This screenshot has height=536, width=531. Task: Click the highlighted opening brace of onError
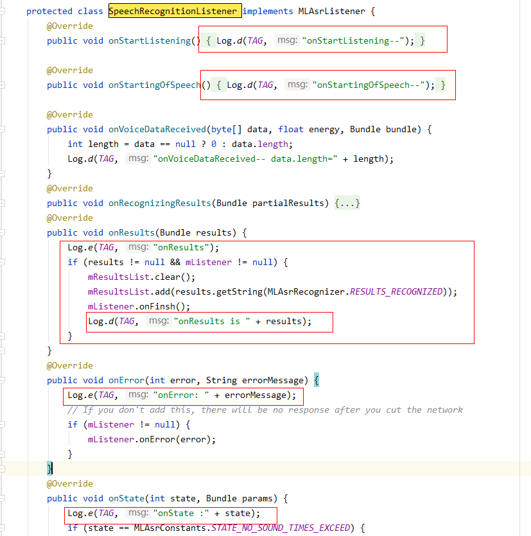tap(317, 380)
